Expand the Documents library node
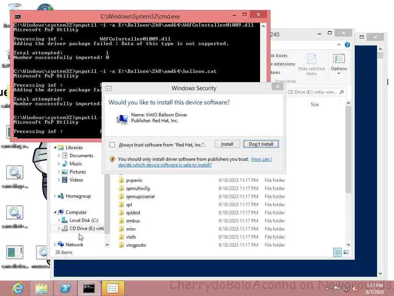 click(x=59, y=156)
